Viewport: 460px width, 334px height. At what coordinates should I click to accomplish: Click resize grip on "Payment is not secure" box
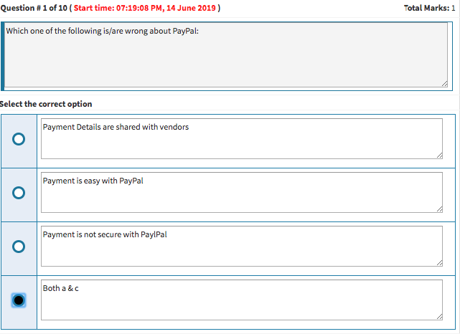coord(438,262)
